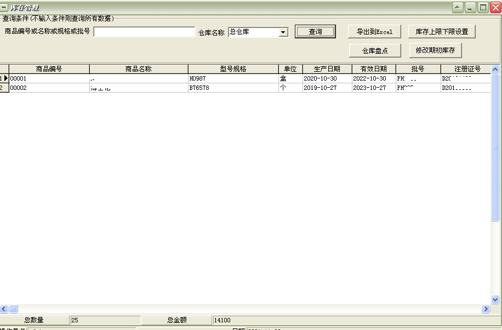Screen dimensions: 502x330
Task: Click the roll-up arrow title bar button
Action: coord(458,7)
